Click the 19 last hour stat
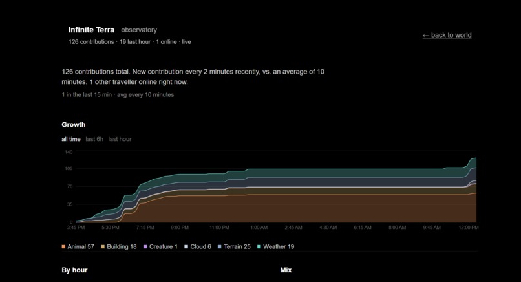Viewport: 521px width, 282px height. (x=135, y=42)
